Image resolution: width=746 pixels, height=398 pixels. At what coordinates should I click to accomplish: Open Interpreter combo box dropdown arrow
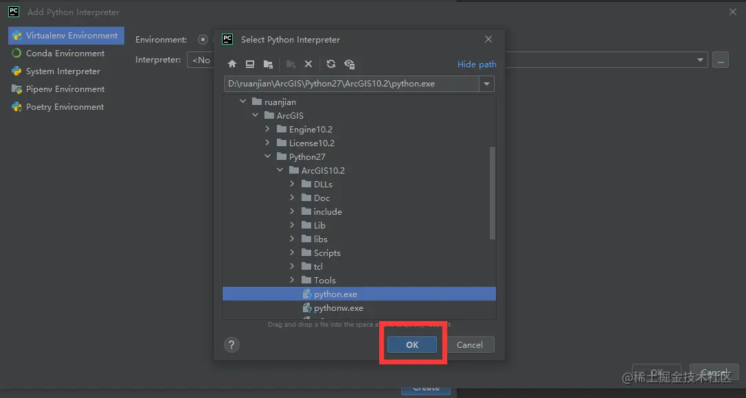[x=700, y=60]
